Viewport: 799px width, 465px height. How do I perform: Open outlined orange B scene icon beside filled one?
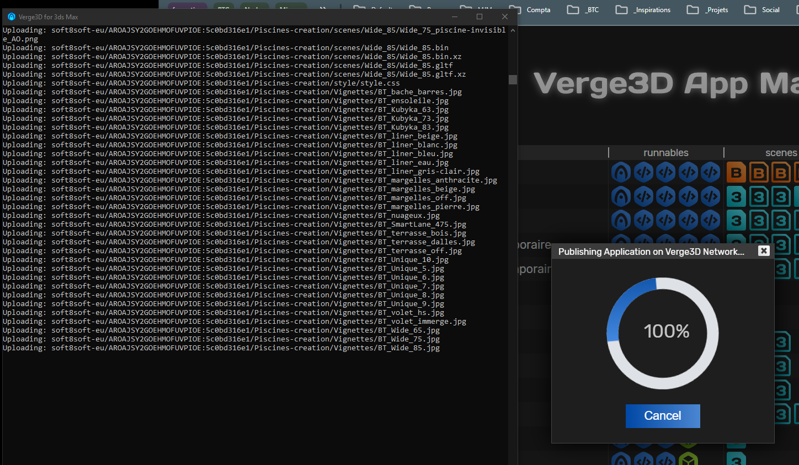click(759, 173)
